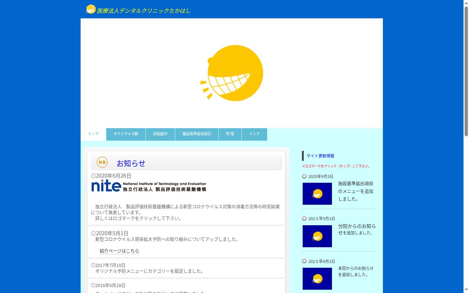The width and height of the screenshot is (469, 293).
Task: Click the text 施設基準届出項目のメニューを追加しました。
Action: [x=356, y=191]
